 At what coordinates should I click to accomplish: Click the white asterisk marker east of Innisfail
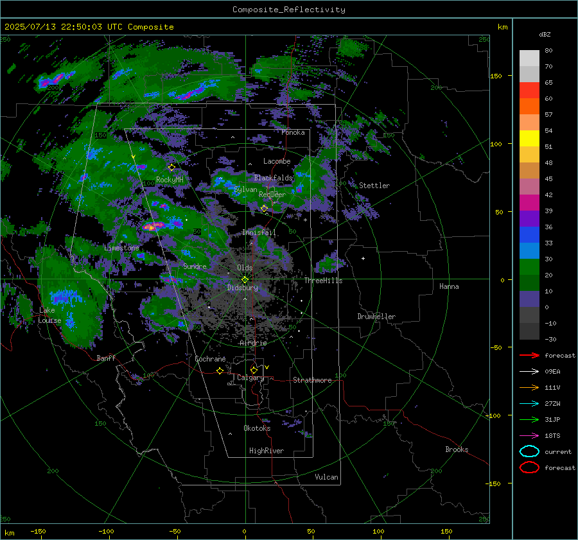click(305, 220)
